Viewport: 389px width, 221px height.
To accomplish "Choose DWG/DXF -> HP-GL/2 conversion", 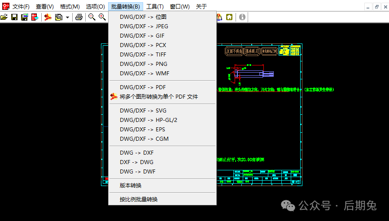I will 162,120.
